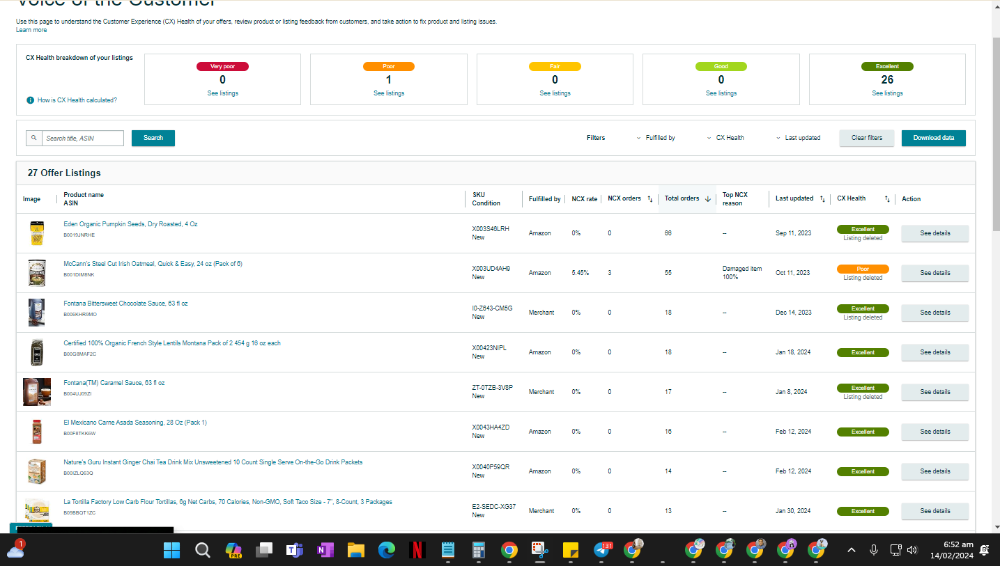Screen dimensions: 1000x566
Task: See details for Eden Organic Pumpkin Seeds
Action: click(935, 233)
